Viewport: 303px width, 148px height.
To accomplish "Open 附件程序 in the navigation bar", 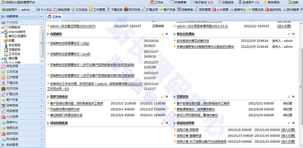I will tap(291, 9).
